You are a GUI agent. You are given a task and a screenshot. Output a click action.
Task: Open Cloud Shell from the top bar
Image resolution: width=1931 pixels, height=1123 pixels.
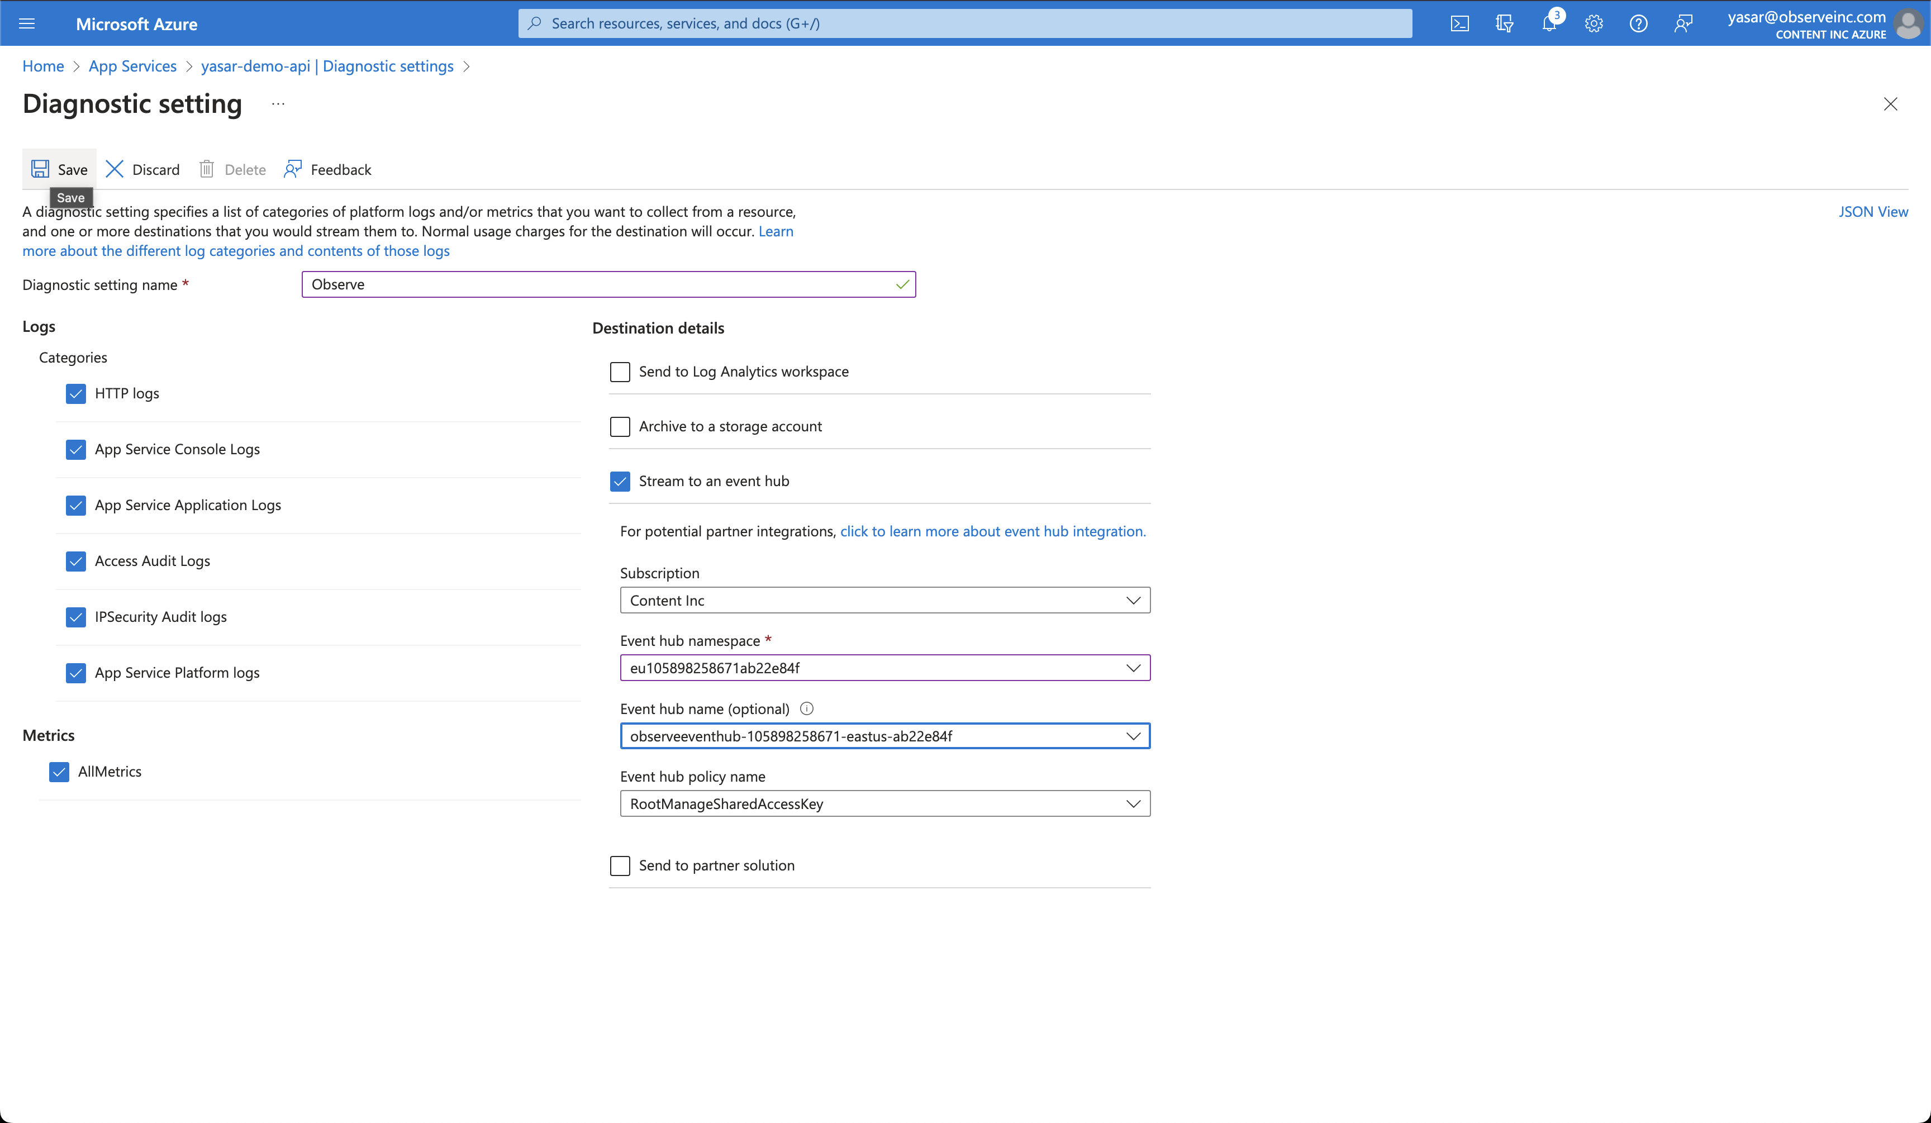pos(1459,24)
